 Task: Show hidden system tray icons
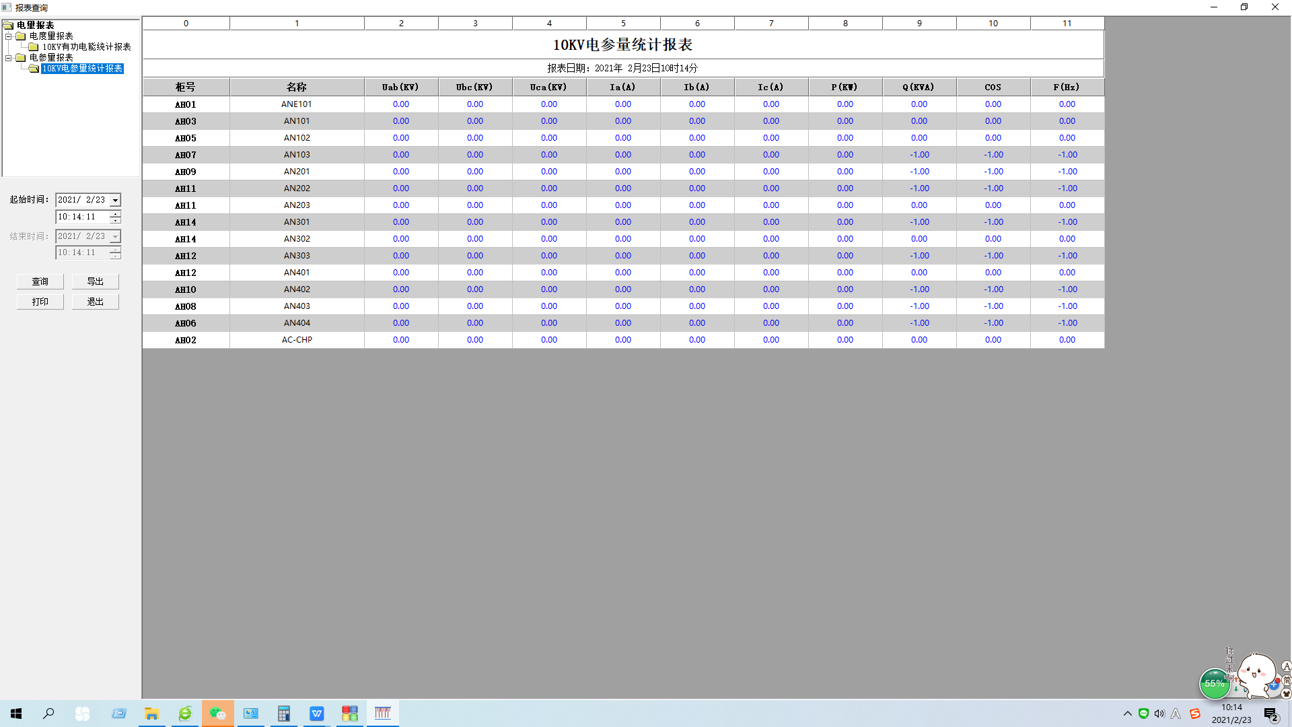point(1128,714)
